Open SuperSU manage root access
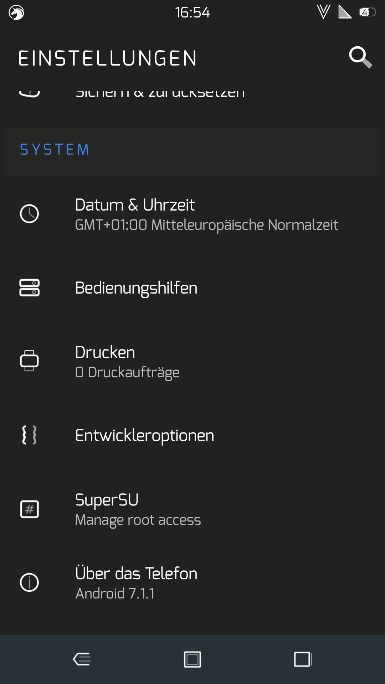Viewport: 385px width, 684px height. (138, 509)
